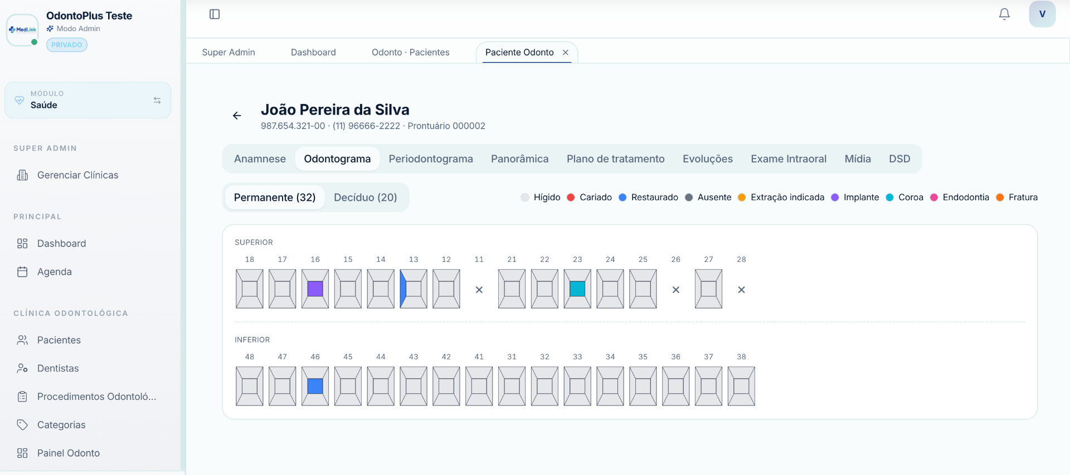The height and width of the screenshot is (475, 1070).
Task: Toggle the sidebar collapse icon
Action: pyautogui.click(x=215, y=14)
